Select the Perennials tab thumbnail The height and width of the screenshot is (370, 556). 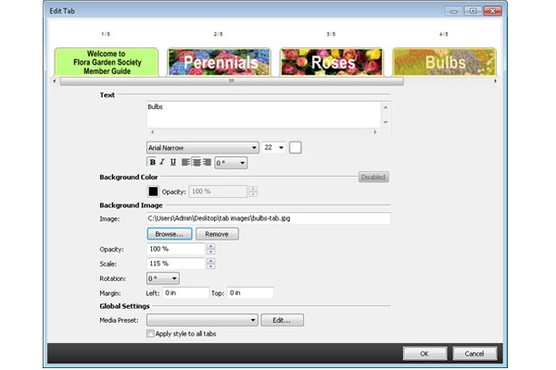pyautogui.click(x=219, y=61)
